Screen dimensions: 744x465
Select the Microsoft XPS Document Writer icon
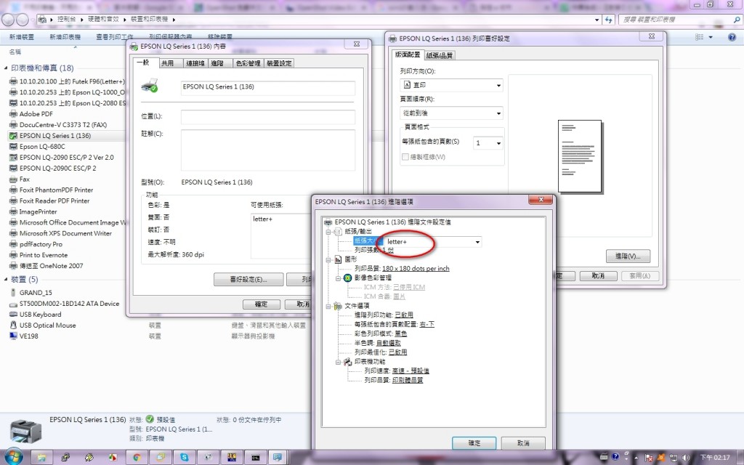(x=13, y=233)
